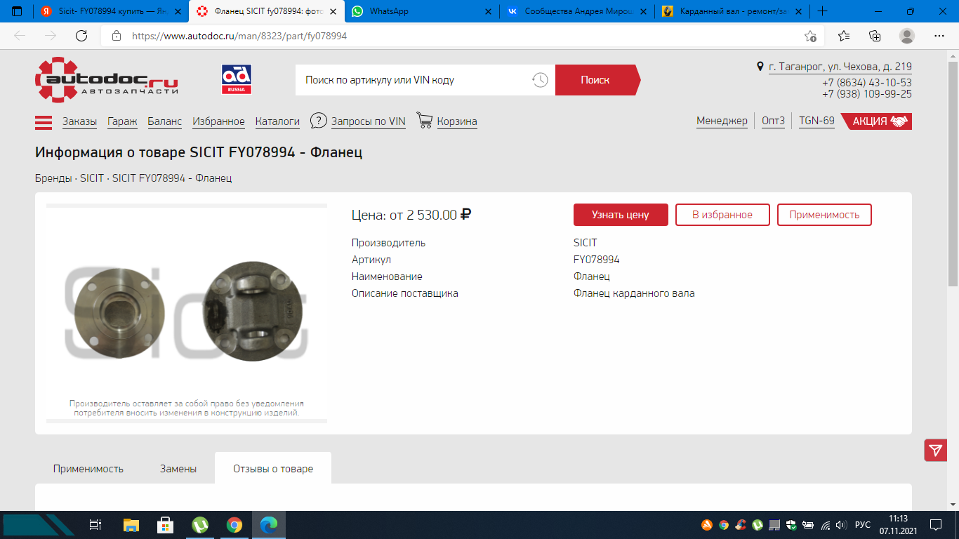
Task: Close the autodoc Фланец SICIT tab
Action: pos(333,11)
